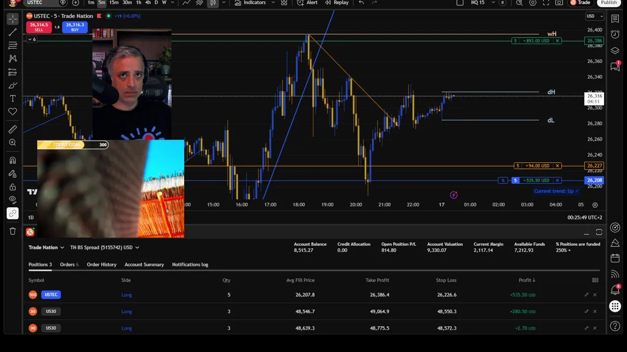Activate the zoom in tool
627x352 pixels.
pos(13,142)
